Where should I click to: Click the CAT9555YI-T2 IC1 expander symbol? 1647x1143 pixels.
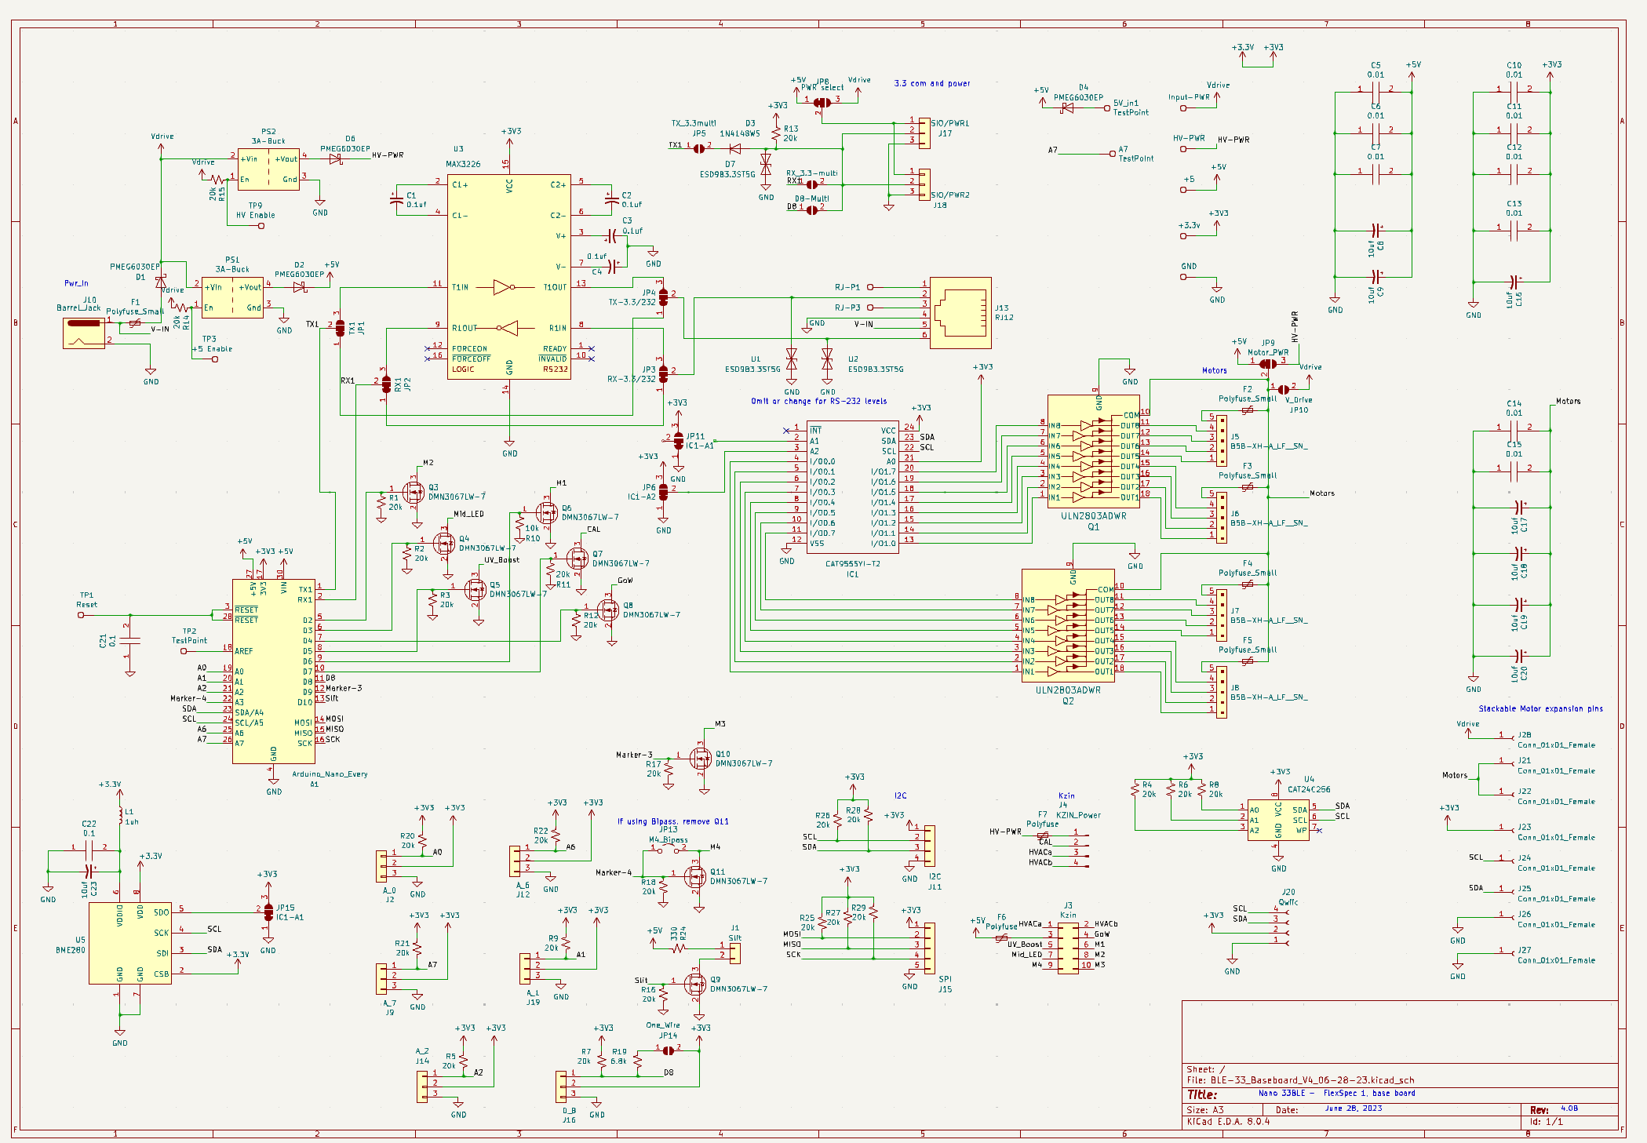[x=852, y=486]
